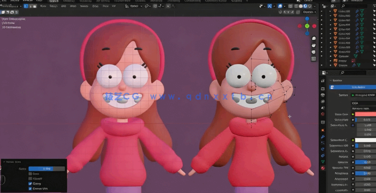Click the green Y axis gizmo ball
Viewport: 376px width, 193px height.
[x=307, y=26]
